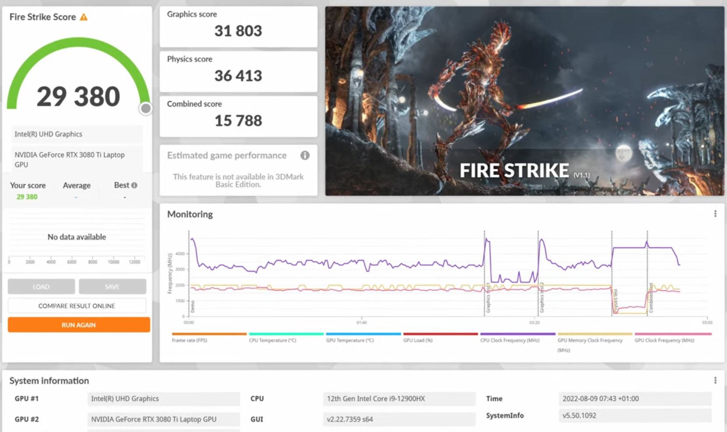Select Intel(R) UHD Graphics under score gauge

(x=77, y=134)
